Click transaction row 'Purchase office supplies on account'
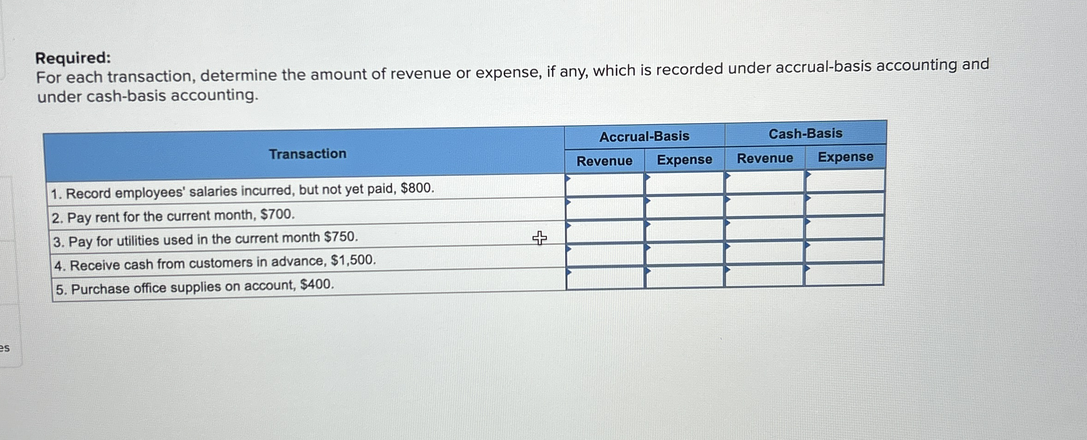The width and height of the screenshot is (1087, 440). coord(193,288)
